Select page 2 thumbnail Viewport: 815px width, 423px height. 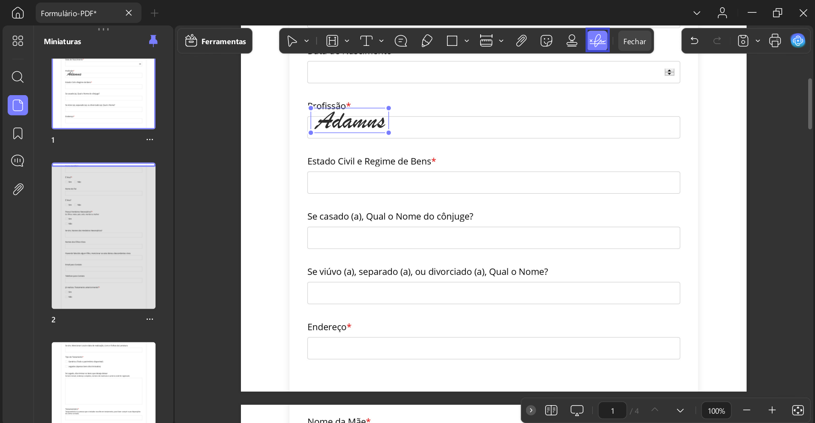(x=104, y=236)
